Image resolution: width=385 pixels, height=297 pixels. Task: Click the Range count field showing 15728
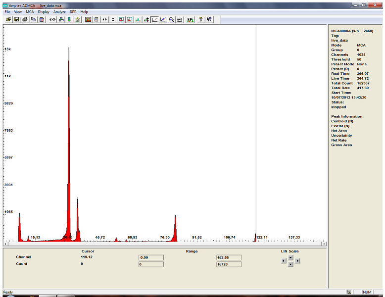click(229, 264)
